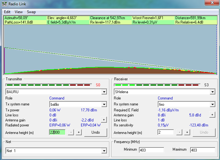The width and height of the screenshot is (220, 160).
Task: Open the Rx system name fixo dropdown
Action: pyautogui.click(x=212, y=104)
